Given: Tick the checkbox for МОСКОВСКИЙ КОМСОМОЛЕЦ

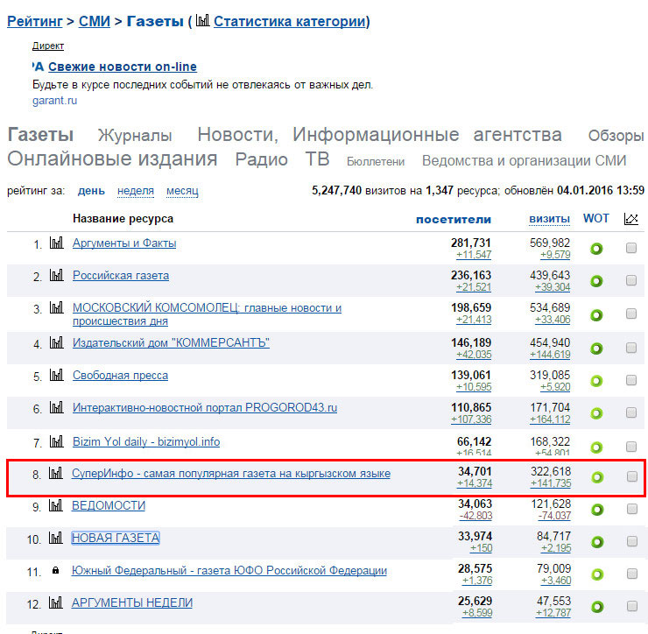Looking at the screenshot, I should (x=631, y=313).
